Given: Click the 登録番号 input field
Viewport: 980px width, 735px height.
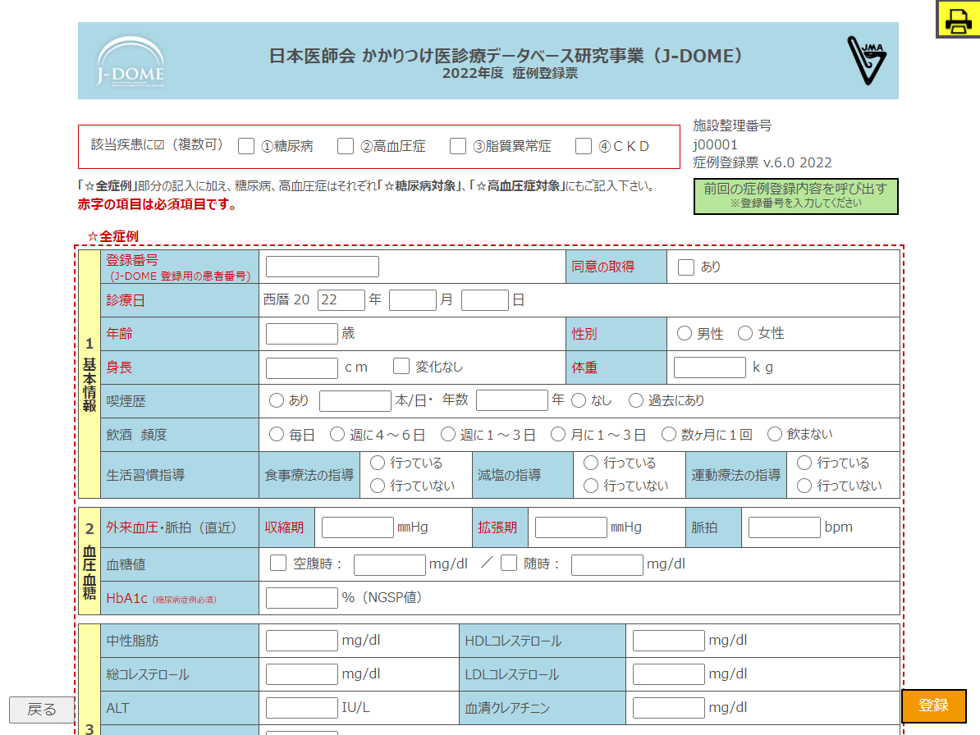Looking at the screenshot, I should [x=323, y=267].
